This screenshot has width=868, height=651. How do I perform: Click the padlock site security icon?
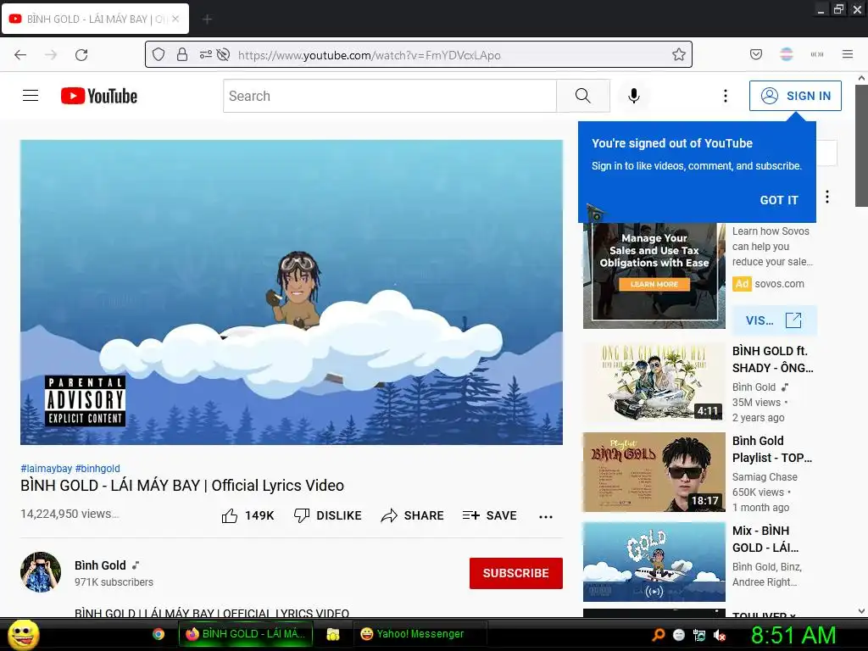(182, 54)
